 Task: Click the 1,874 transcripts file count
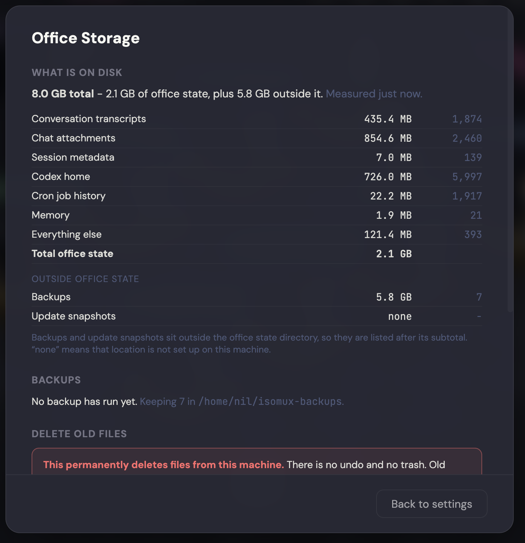(x=467, y=119)
